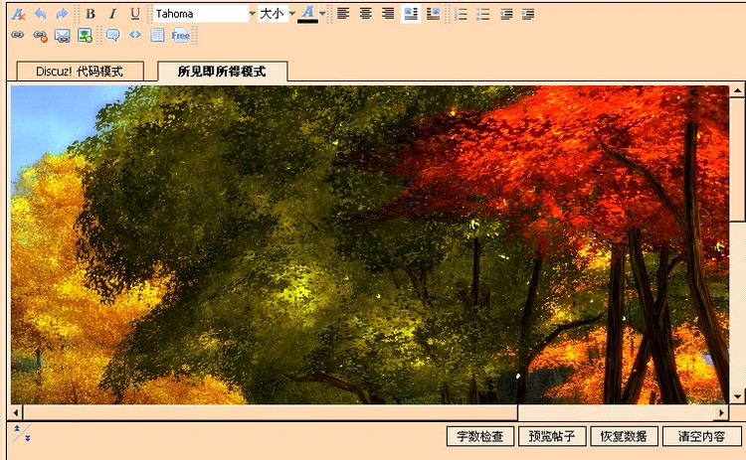Redo the last undone edit

point(62,14)
